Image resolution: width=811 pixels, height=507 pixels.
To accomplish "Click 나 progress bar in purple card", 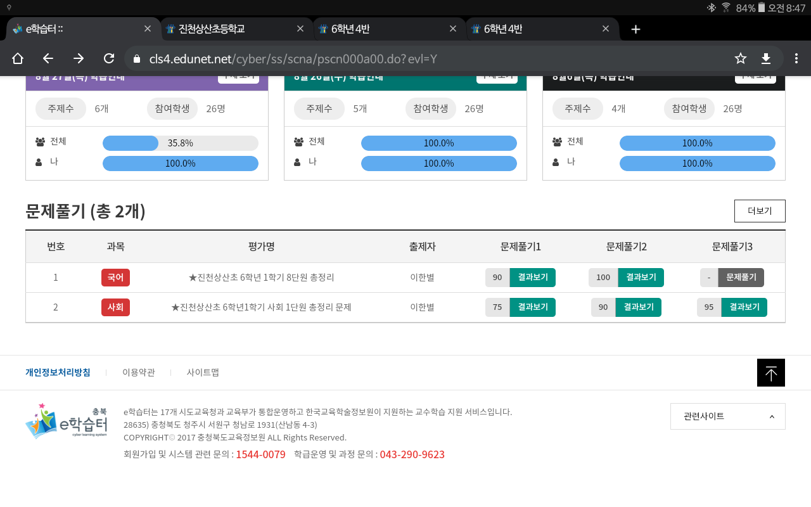I will click(x=181, y=164).
